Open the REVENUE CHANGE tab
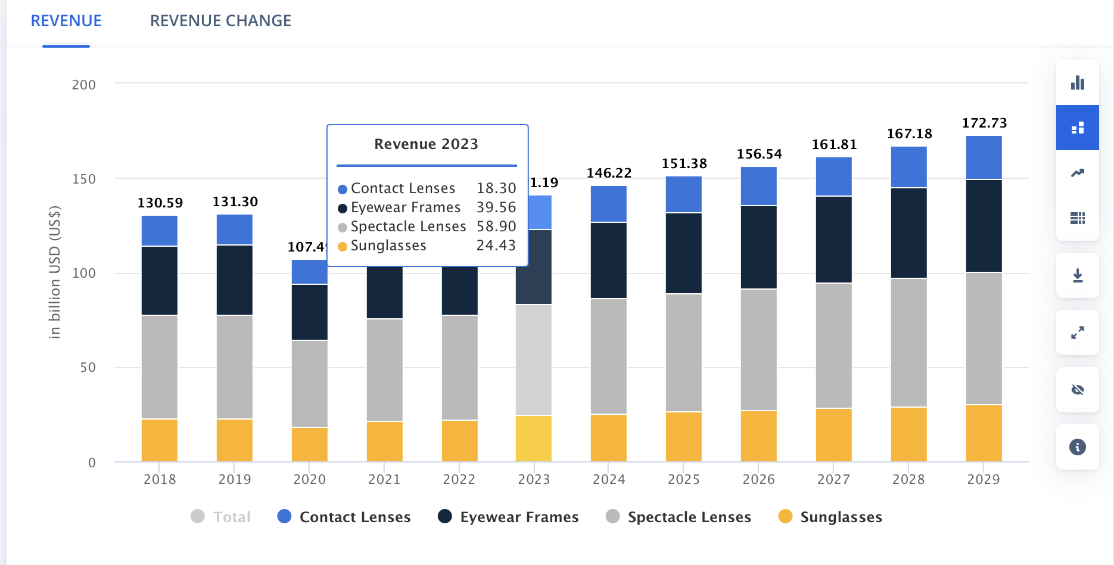This screenshot has height=565, width=1114. pos(220,21)
